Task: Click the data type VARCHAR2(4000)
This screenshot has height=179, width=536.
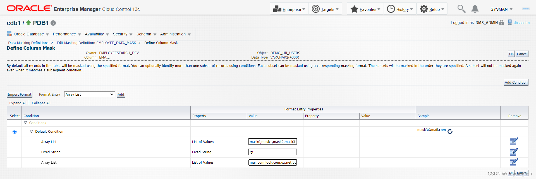Action: coord(284,57)
